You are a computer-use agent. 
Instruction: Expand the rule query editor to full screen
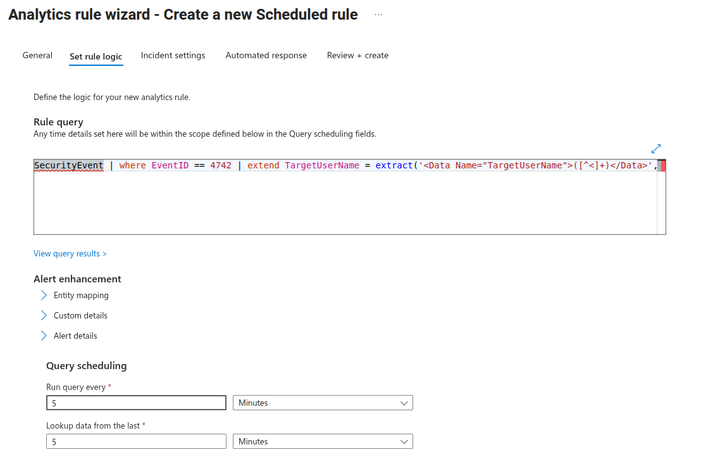pyautogui.click(x=656, y=149)
